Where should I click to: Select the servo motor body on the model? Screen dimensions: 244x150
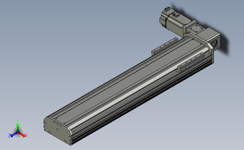175,22
